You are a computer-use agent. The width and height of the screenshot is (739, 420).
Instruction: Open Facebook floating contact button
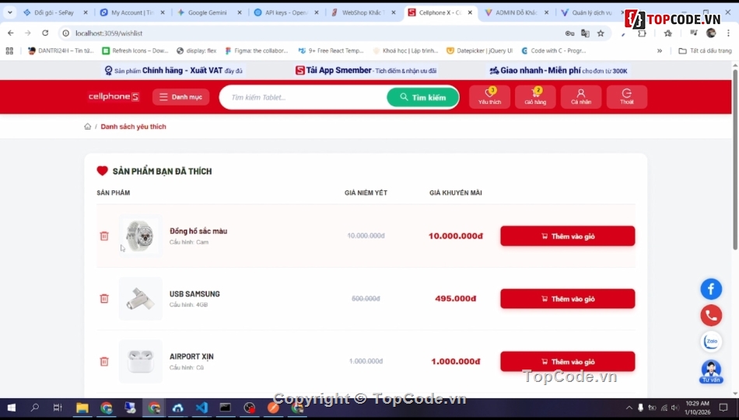pyautogui.click(x=711, y=289)
